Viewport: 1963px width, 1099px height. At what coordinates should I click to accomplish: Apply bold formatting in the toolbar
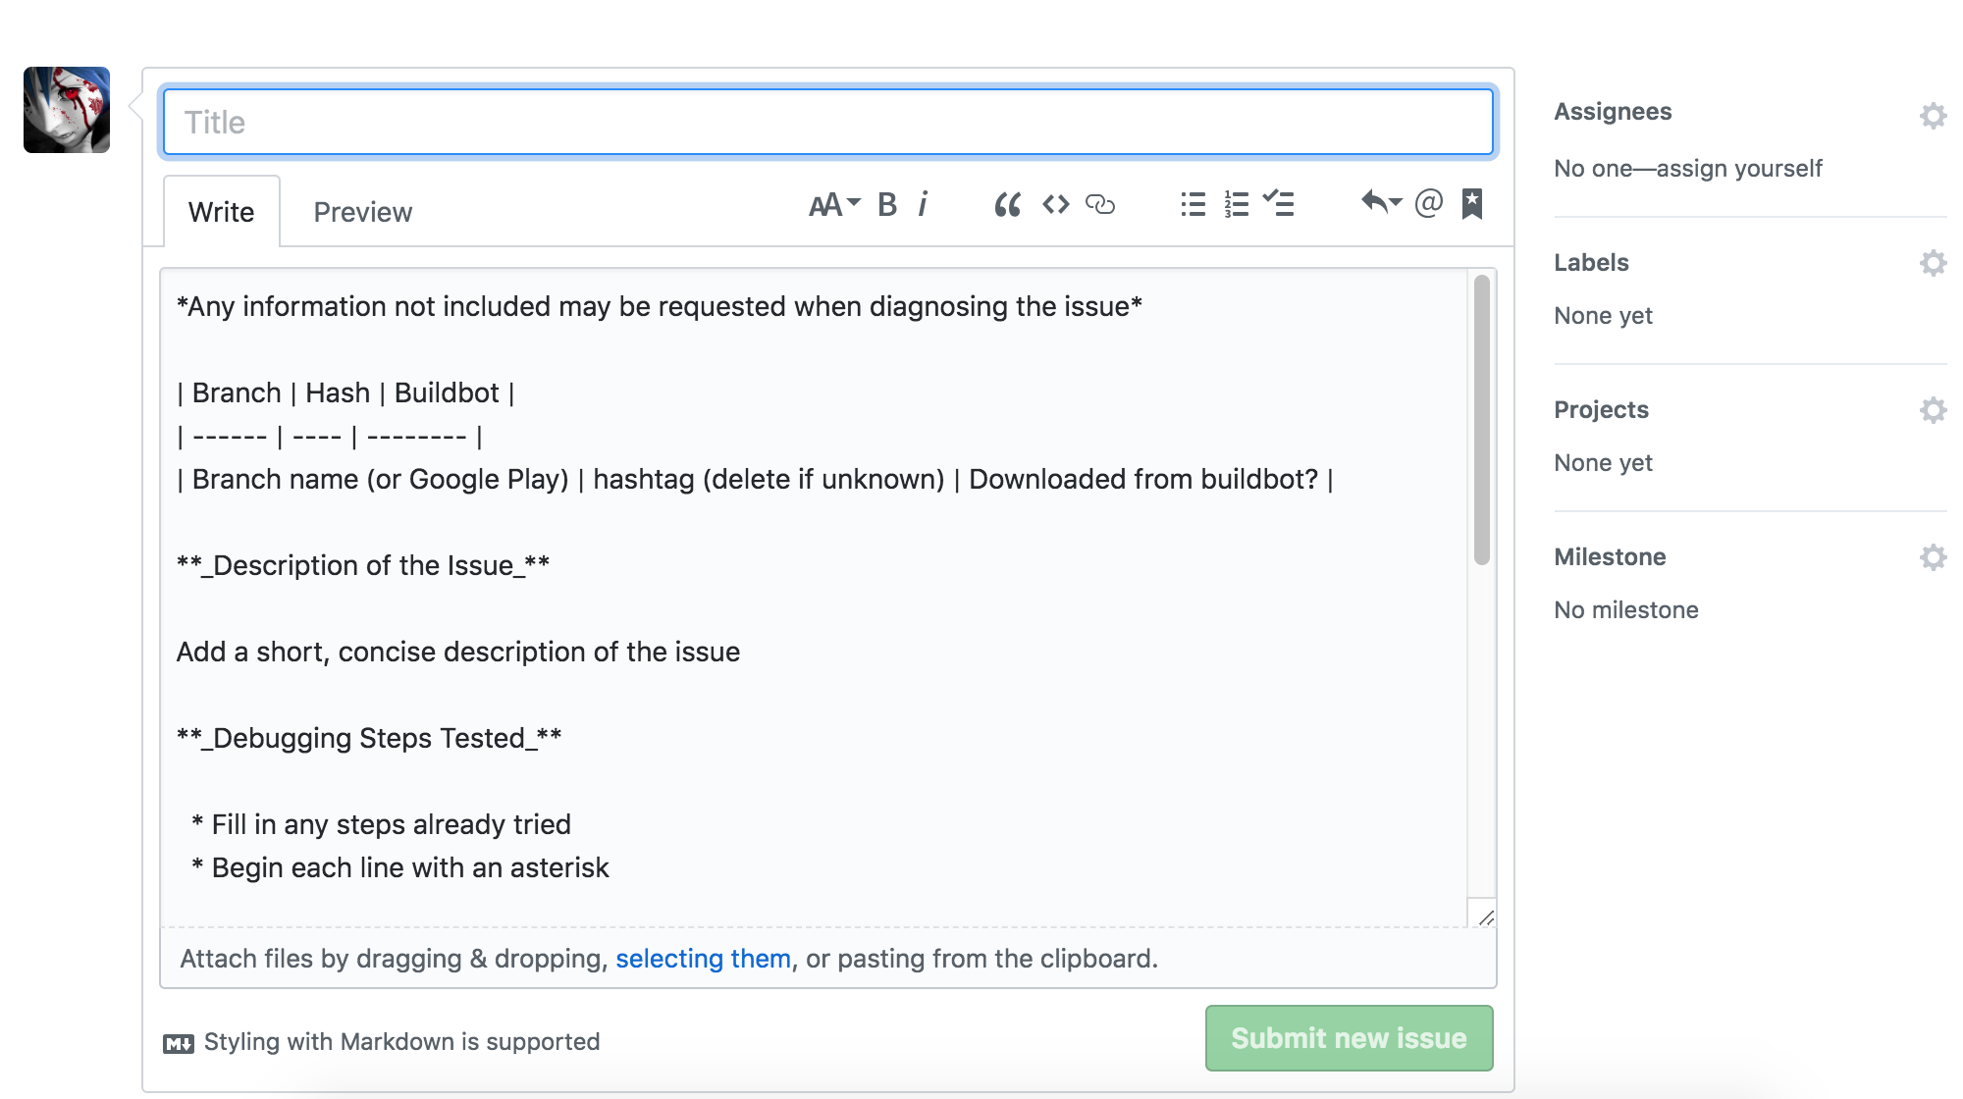[x=886, y=204]
